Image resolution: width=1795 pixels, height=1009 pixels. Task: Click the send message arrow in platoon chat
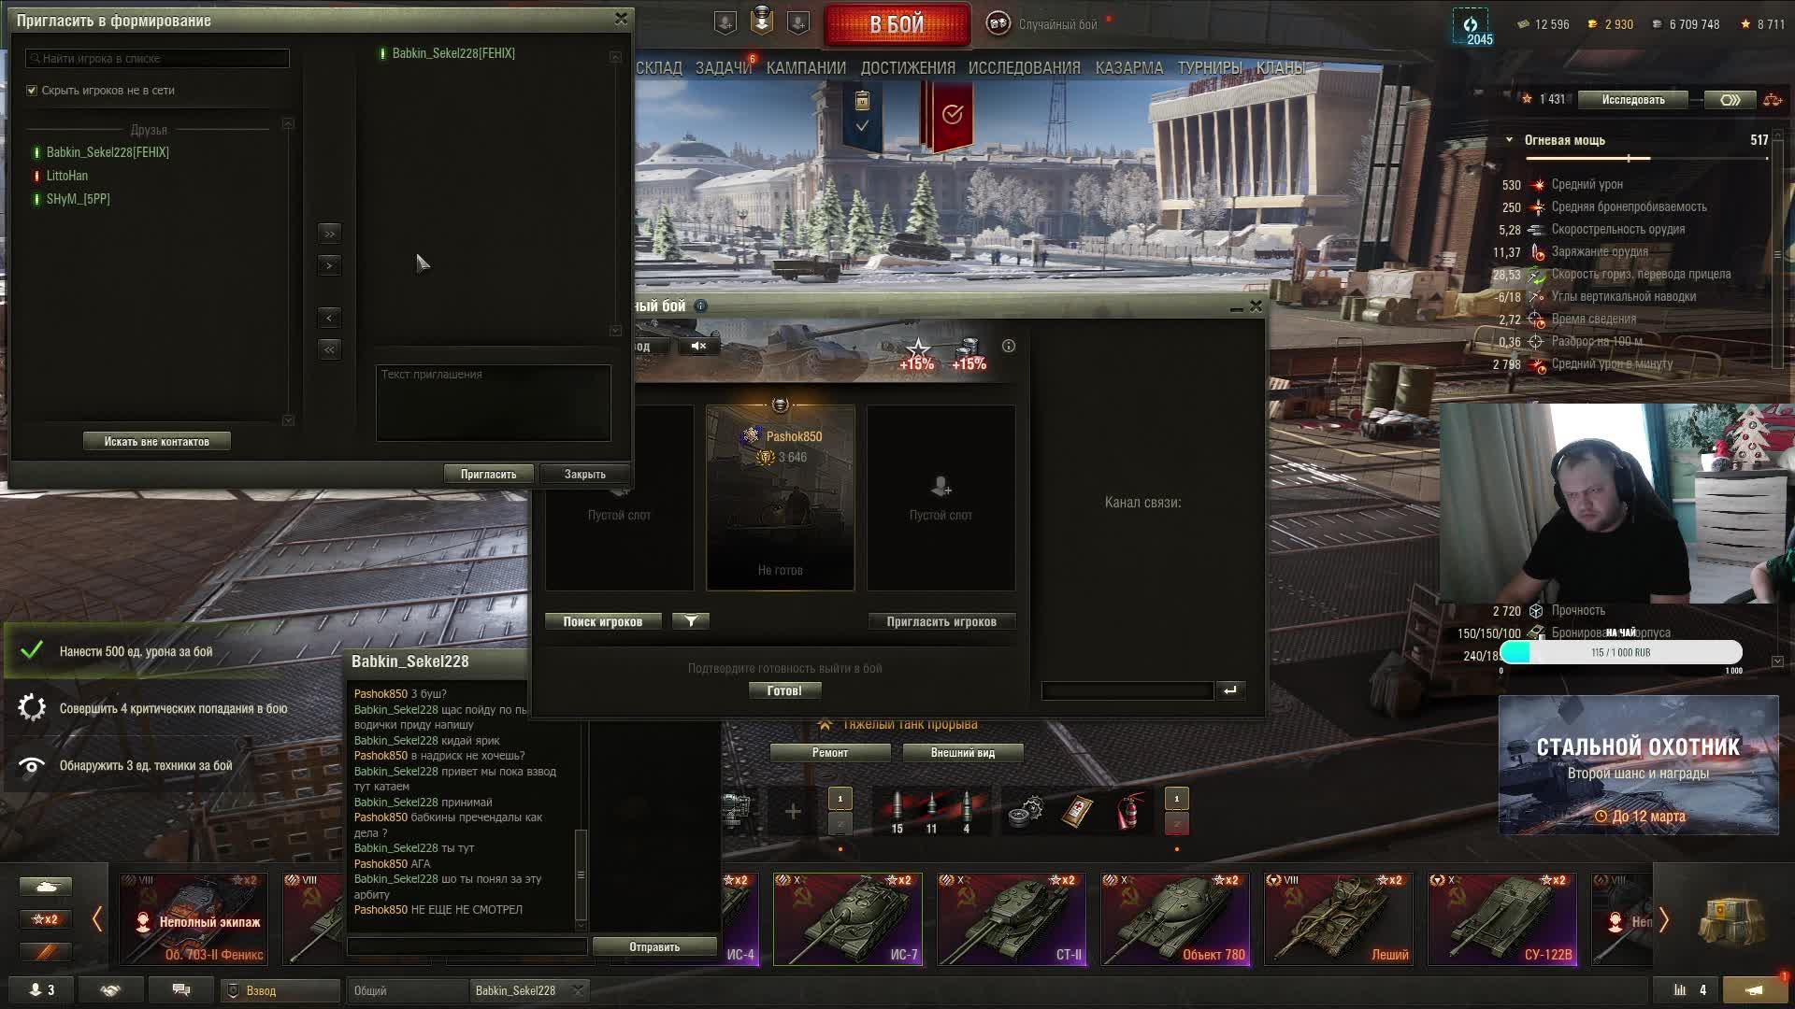pyautogui.click(x=1229, y=690)
